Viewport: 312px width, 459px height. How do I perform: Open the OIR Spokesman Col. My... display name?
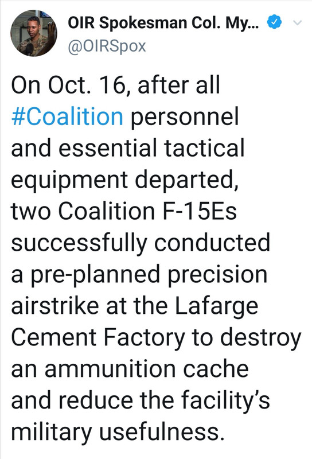tap(163, 22)
